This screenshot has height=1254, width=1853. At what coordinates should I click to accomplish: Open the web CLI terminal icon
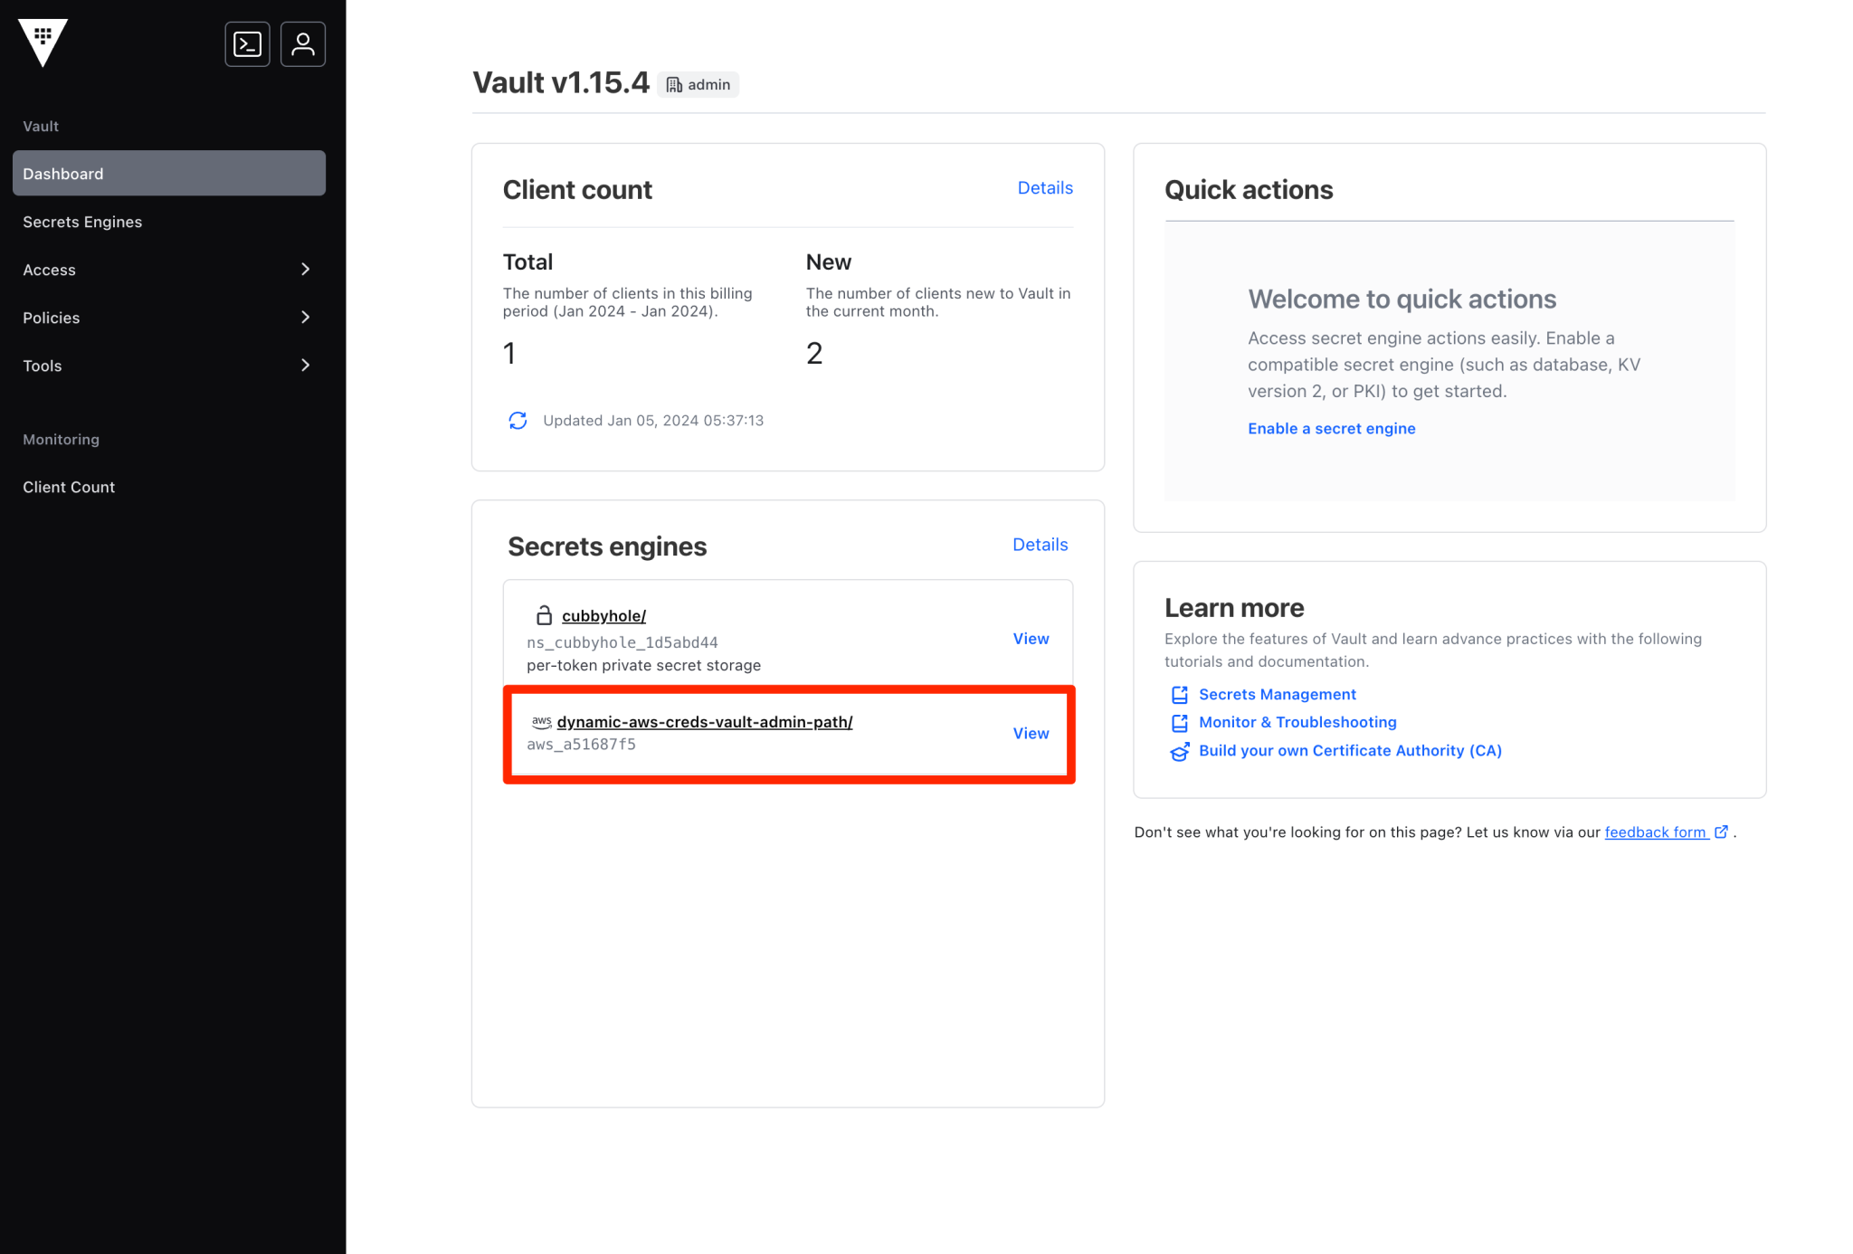[247, 43]
